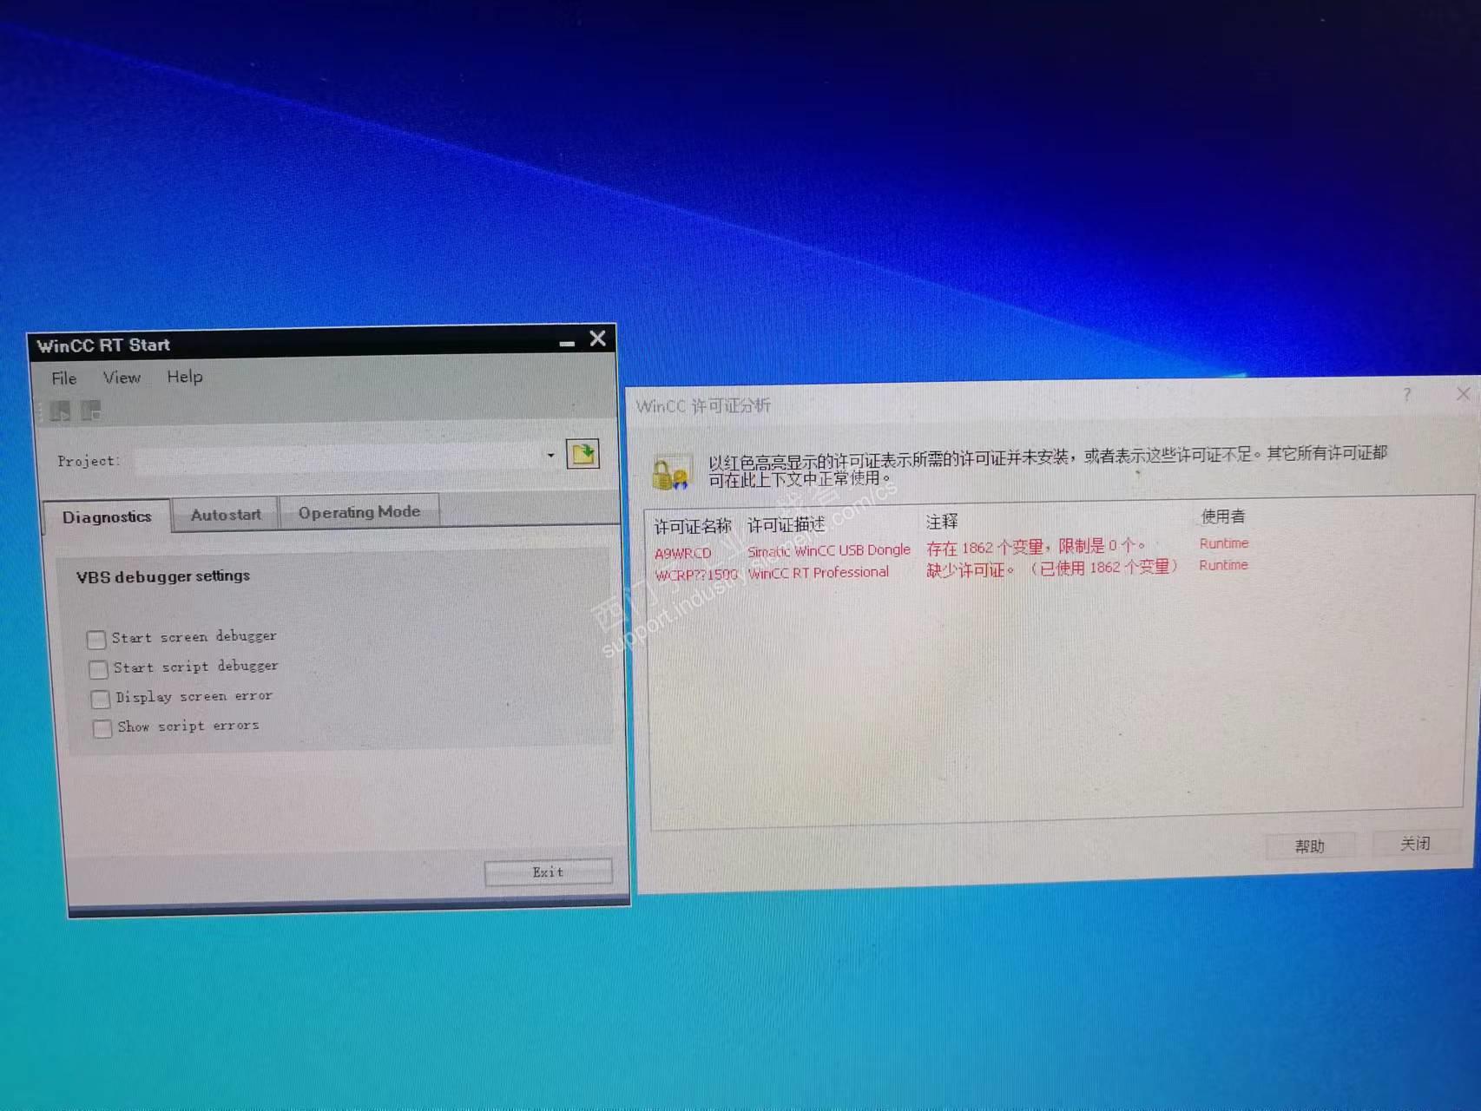Click the 缺少许可证 comment

(x=1052, y=569)
